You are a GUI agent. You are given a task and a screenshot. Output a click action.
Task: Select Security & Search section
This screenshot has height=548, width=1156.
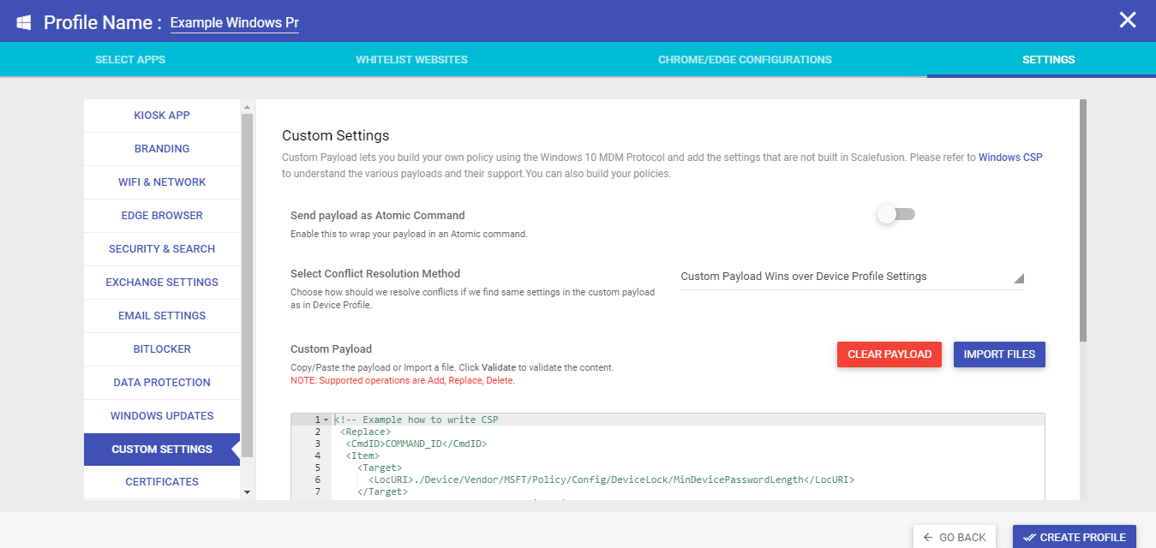tap(162, 249)
